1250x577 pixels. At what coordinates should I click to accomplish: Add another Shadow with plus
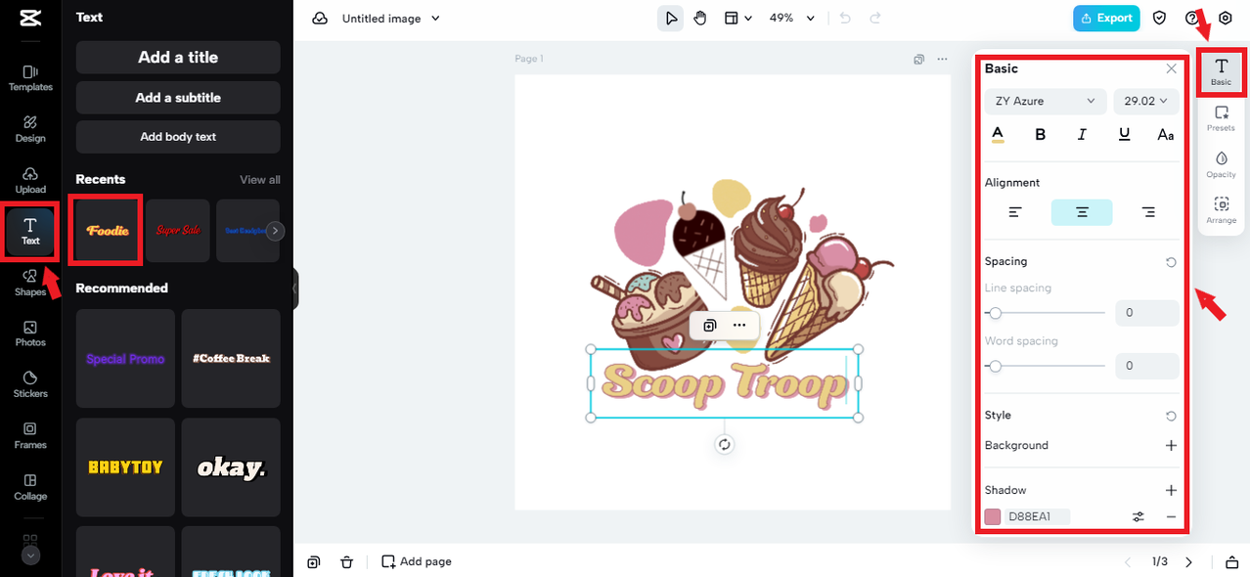1171,490
